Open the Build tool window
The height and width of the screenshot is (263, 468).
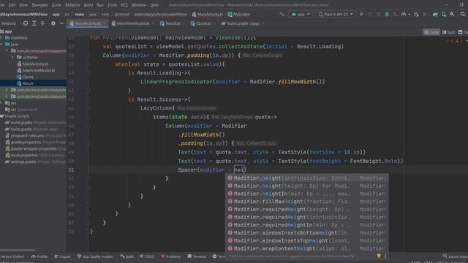click(x=127, y=256)
